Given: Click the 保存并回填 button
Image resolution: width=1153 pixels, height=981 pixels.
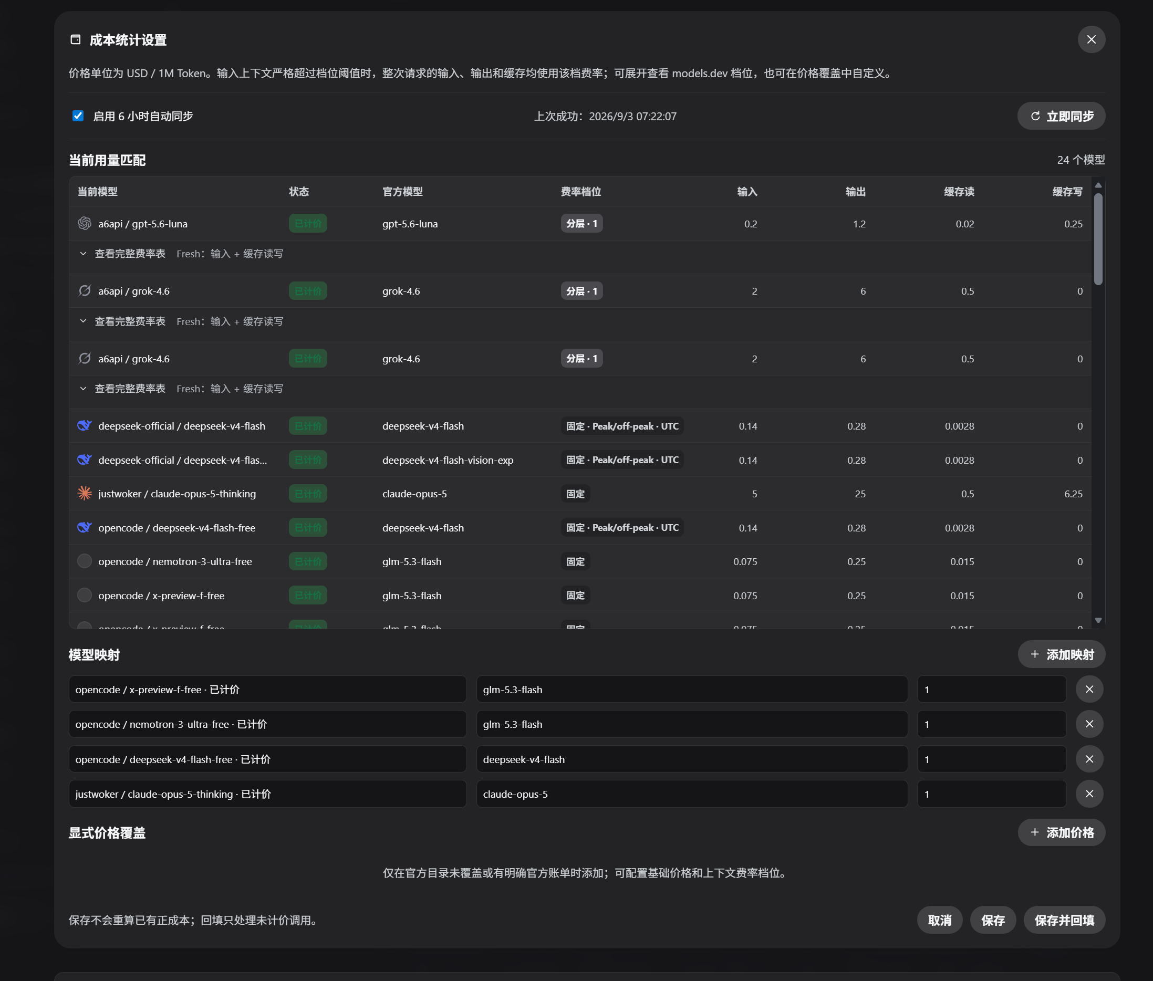Looking at the screenshot, I should coord(1064,920).
